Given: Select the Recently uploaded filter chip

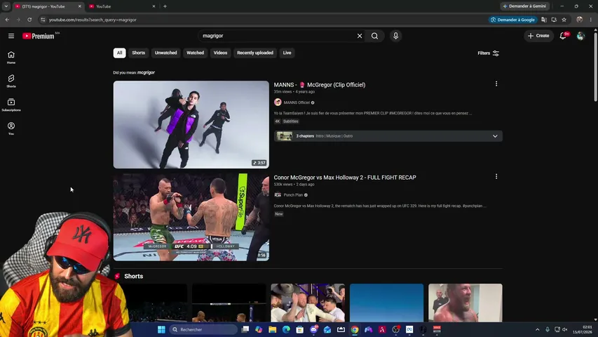Looking at the screenshot, I should 254,53.
